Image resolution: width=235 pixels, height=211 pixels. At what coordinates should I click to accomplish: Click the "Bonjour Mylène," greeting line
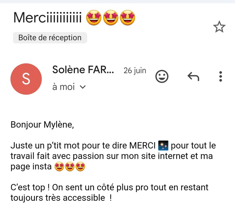tap(43, 125)
